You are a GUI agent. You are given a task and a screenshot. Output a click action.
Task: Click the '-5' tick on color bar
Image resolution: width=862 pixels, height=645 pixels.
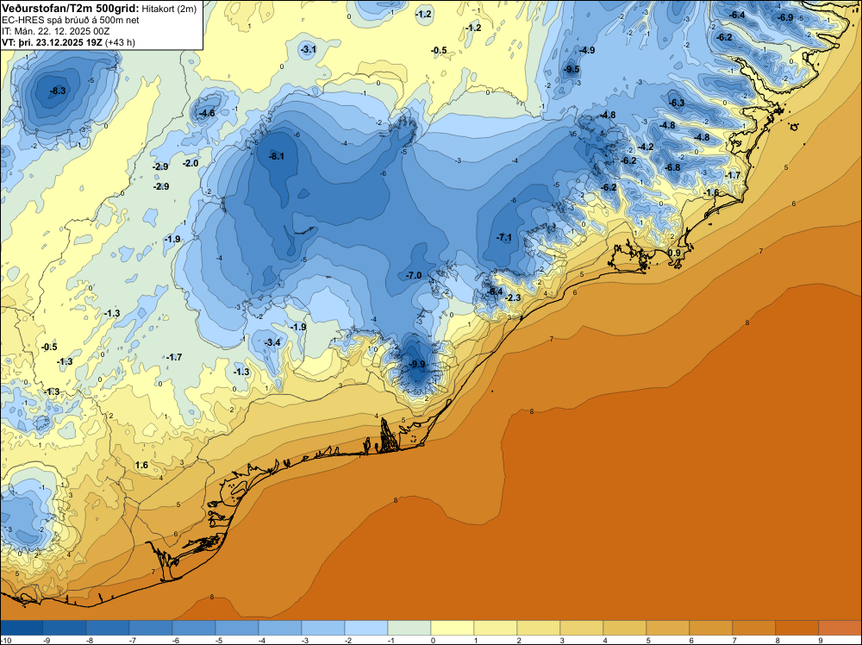click(218, 640)
